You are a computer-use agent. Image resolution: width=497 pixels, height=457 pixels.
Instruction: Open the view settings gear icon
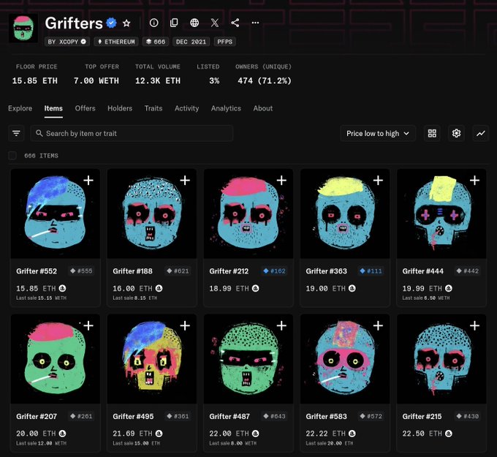[x=456, y=133]
